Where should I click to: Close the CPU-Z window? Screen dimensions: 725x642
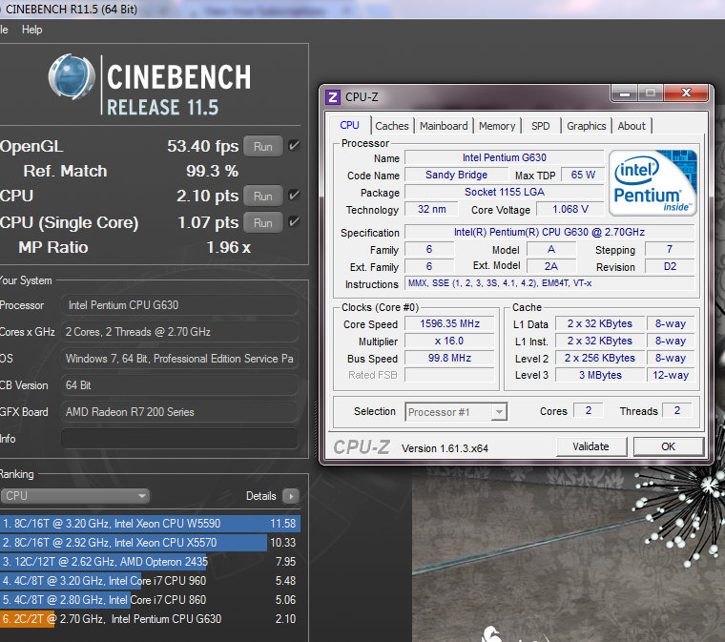point(687,93)
